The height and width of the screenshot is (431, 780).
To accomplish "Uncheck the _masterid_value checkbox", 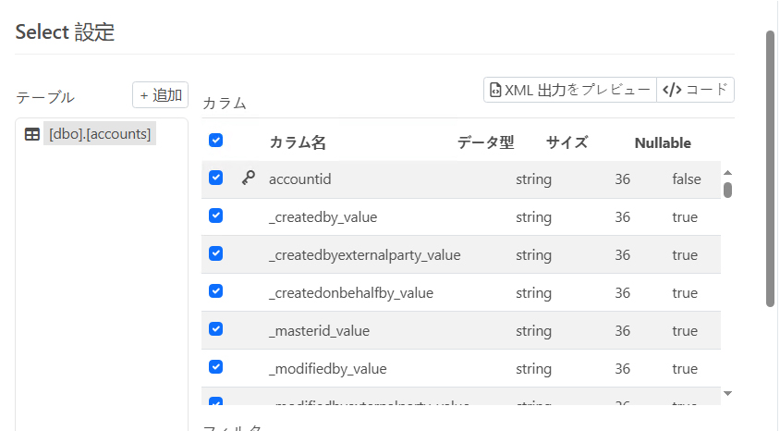I will (216, 328).
